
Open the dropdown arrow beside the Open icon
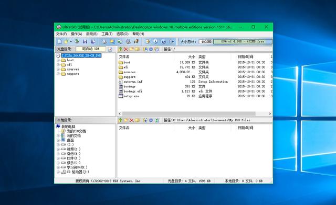coord(71,42)
